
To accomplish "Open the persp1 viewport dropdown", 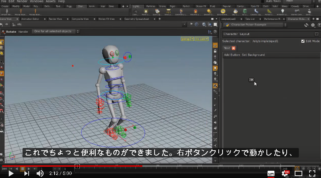I will (187, 39).
